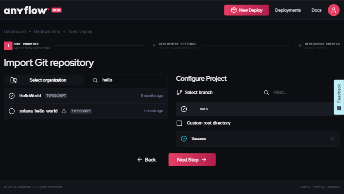This screenshot has height=194, width=344.
Task: Open Docs in the top navigation
Action: (x=316, y=10)
